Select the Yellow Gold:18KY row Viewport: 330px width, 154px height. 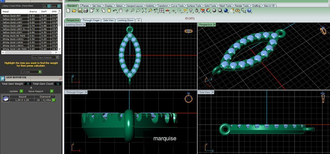coord(30,26)
